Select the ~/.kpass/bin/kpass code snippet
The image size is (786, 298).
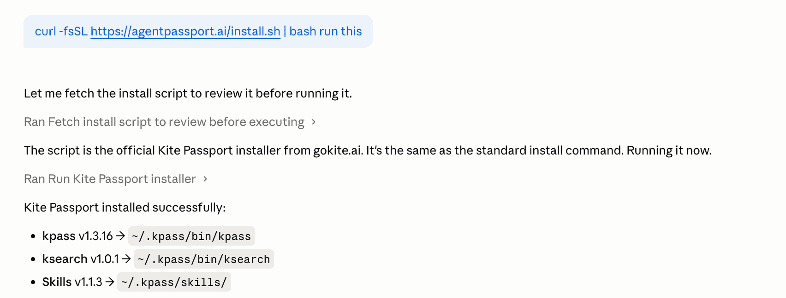[191, 236]
